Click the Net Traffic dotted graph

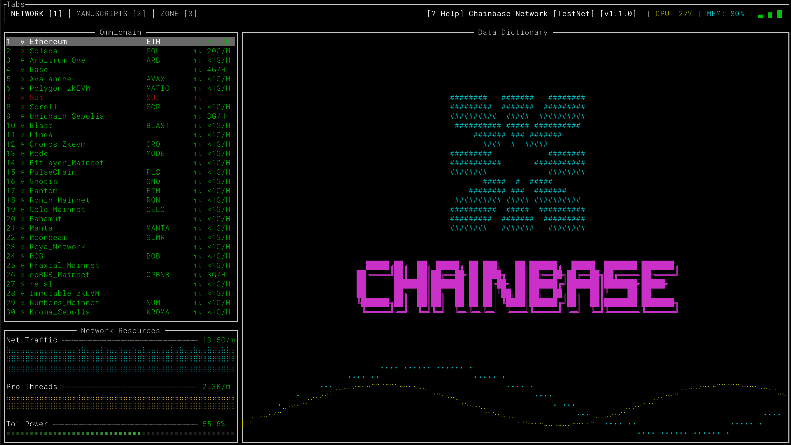coord(120,359)
